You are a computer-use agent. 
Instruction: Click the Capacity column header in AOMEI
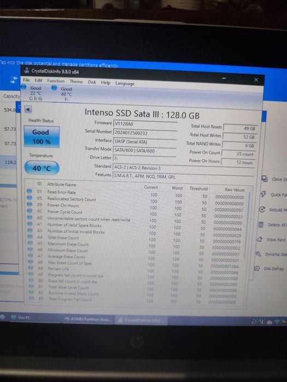point(11,96)
